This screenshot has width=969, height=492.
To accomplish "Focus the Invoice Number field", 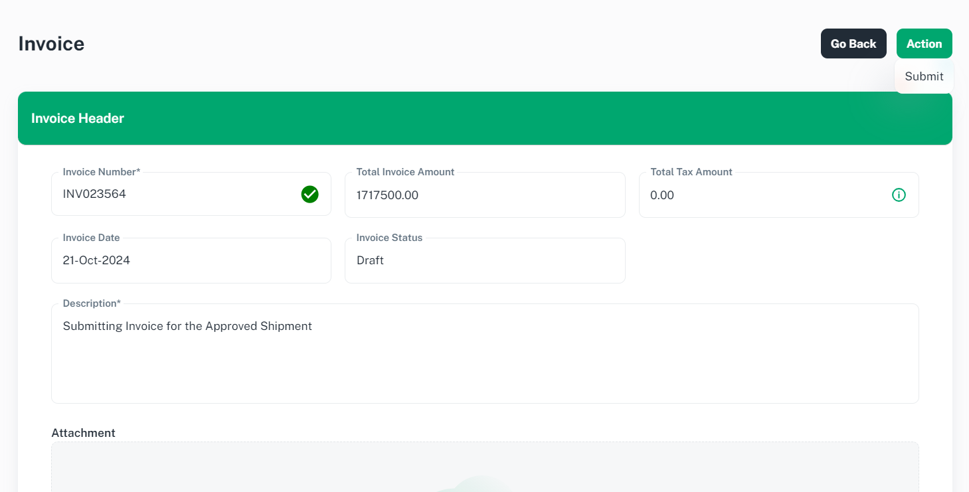I will point(176,195).
